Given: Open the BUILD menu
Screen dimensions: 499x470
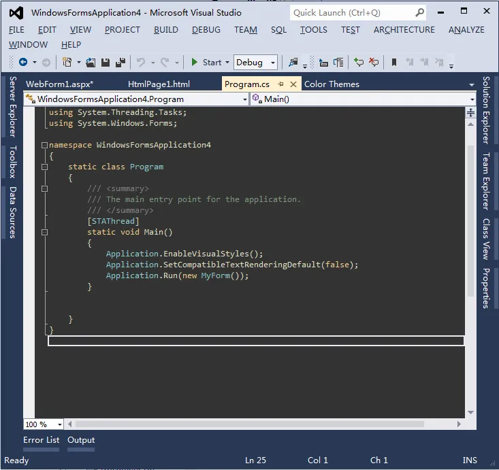Looking at the screenshot, I should click(166, 30).
